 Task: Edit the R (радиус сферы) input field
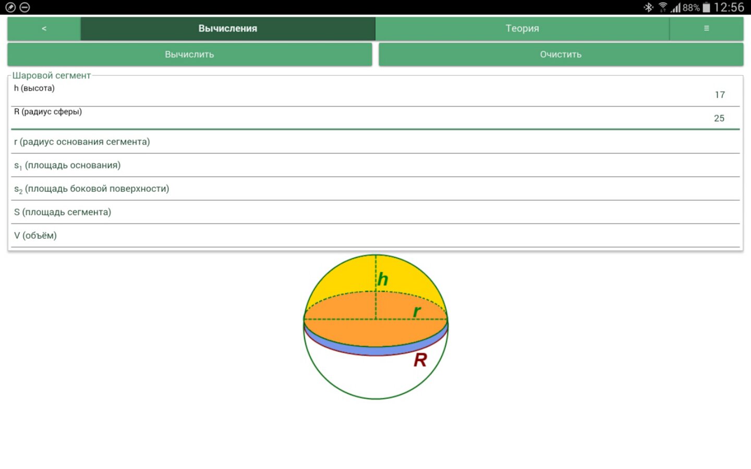375,118
